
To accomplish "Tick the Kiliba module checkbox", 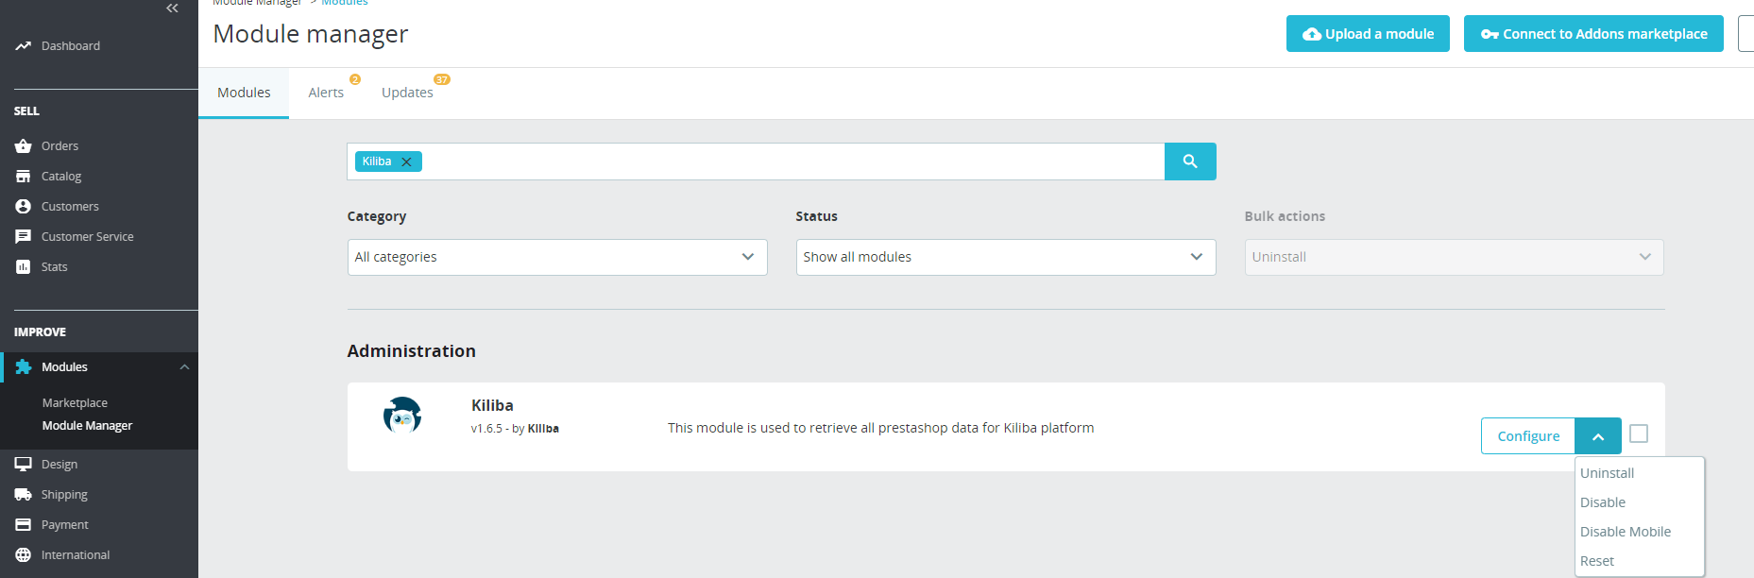I will coord(1639,433).
